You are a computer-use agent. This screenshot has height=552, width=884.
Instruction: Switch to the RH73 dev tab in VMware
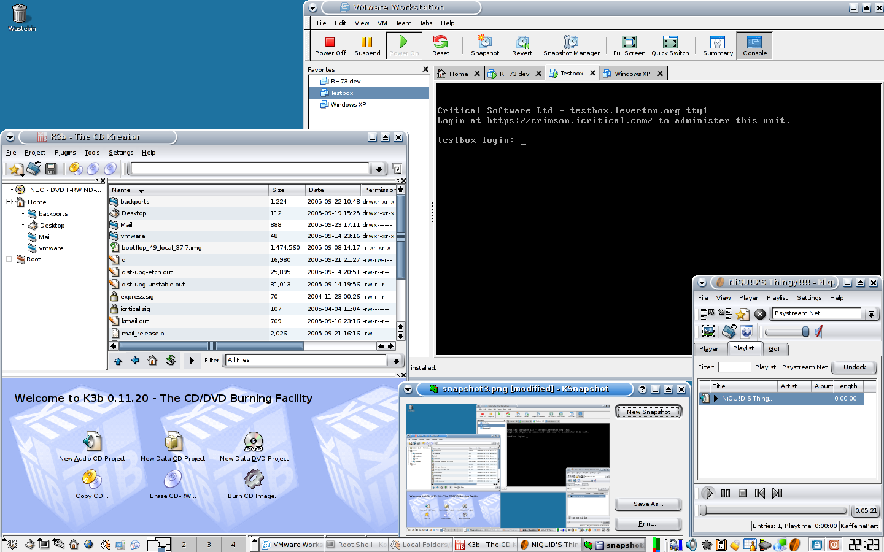click(514, 74)
